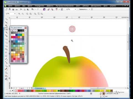Open the Таблица menu
This screenshot has width=133, height=99.
click(86, 6)
